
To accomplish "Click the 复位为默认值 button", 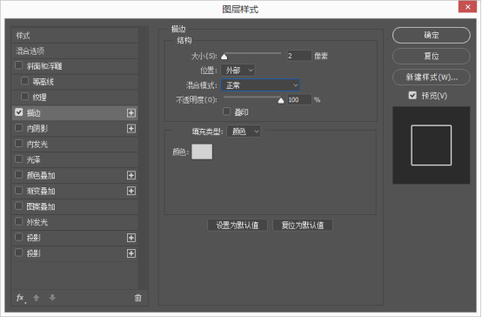I will point(303,225).
